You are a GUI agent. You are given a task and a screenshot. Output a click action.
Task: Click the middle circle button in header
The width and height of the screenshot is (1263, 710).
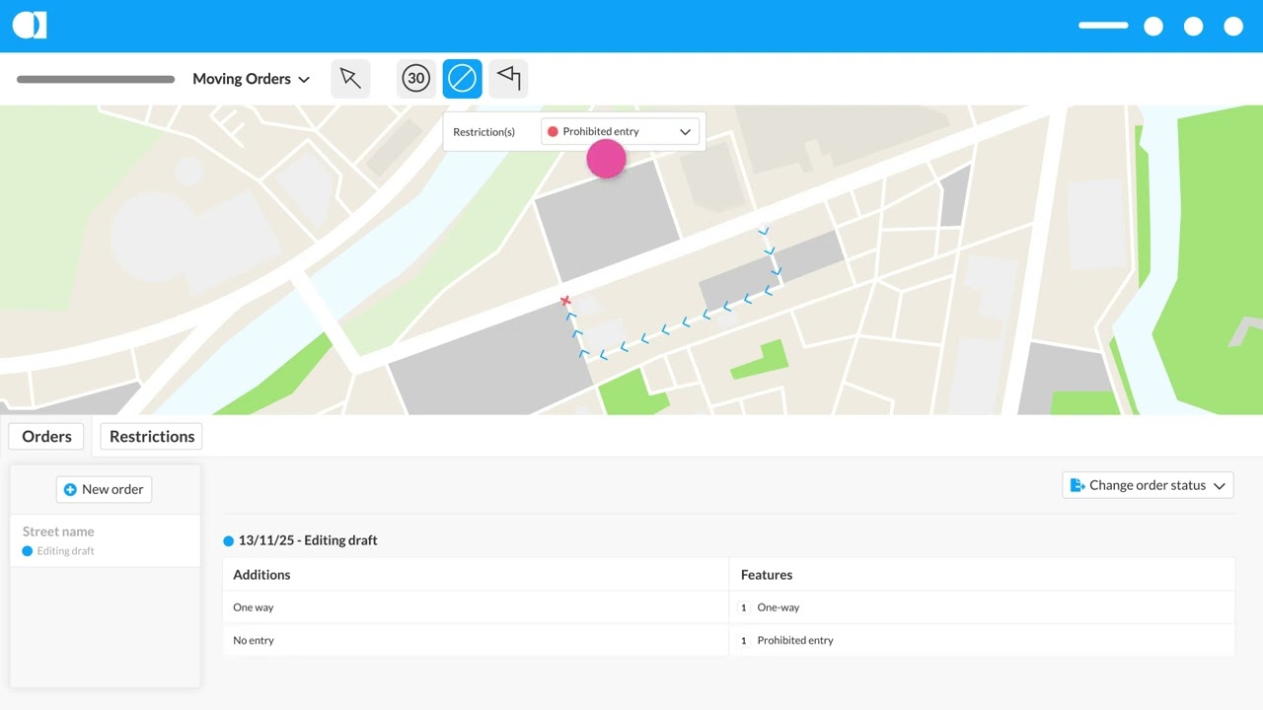[1194, 27]
